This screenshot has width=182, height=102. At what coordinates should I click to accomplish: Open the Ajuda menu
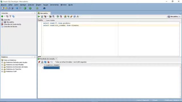tap(71, 5)
